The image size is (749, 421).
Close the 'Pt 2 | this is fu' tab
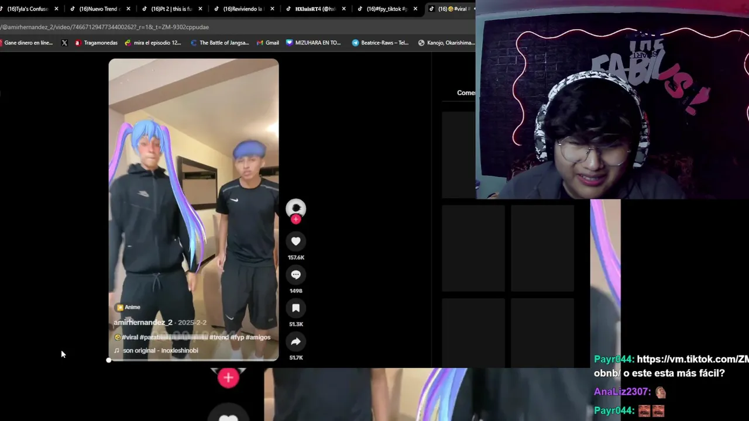pos(200,9)
